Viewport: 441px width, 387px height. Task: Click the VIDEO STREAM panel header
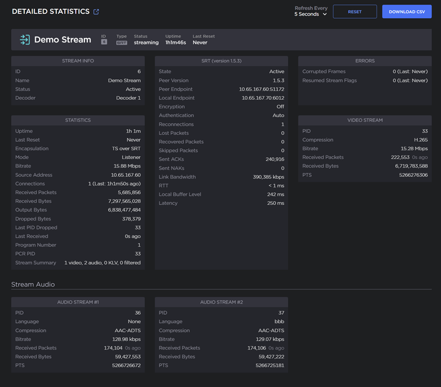(364, 120)
